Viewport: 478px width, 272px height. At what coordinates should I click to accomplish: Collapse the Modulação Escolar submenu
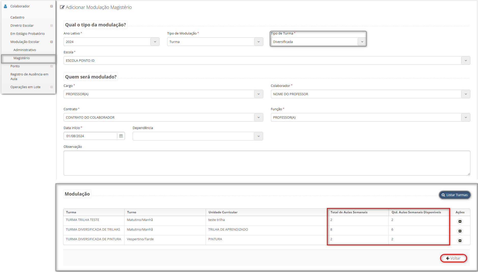point(52,42)
